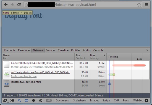Open the Chrome hamburger menu
The width and height of the screenshot is (152, 105).
coord(146,5)
